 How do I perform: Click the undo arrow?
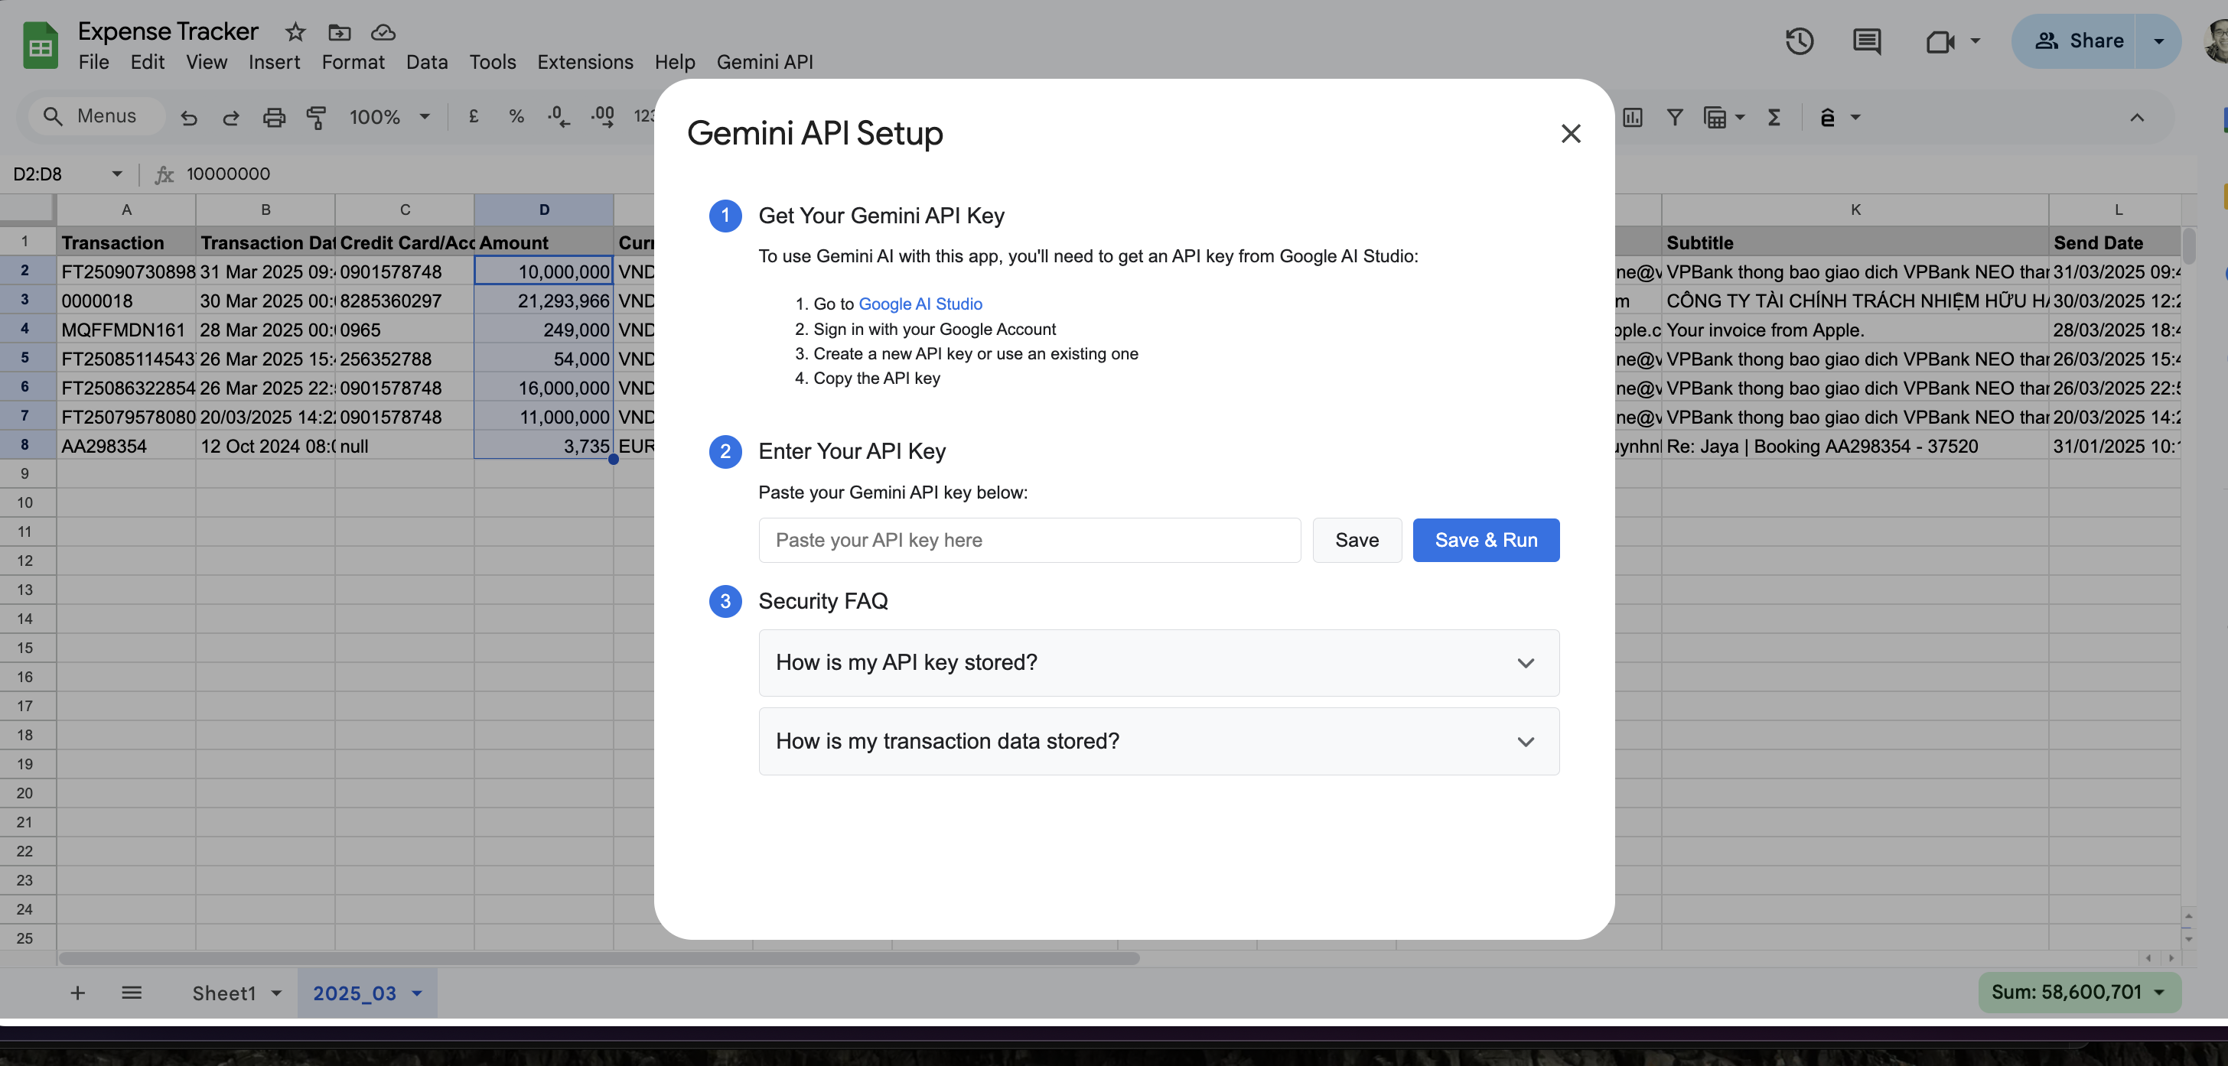point(188,117)
